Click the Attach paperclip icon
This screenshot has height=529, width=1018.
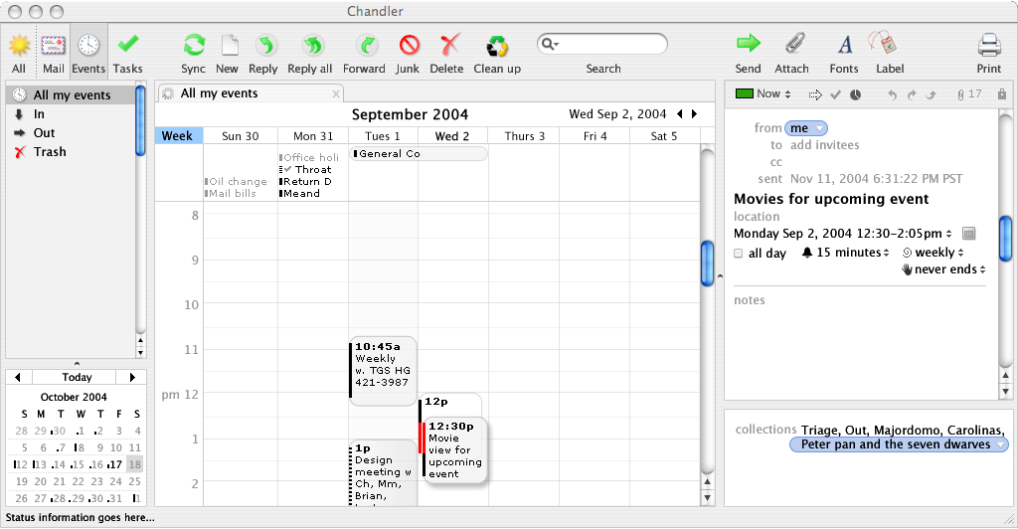(792, 45)
